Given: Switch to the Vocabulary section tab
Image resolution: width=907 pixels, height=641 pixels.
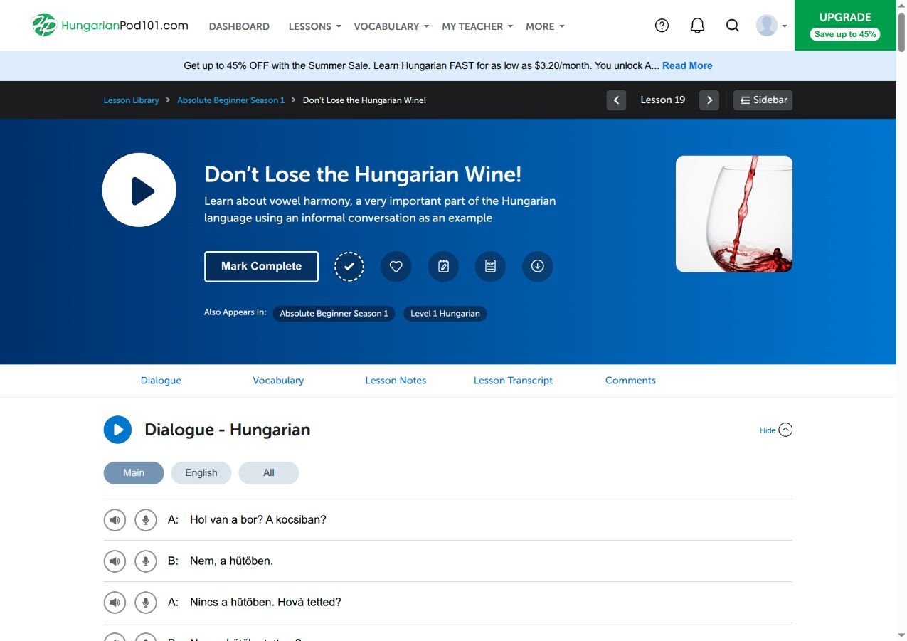Looking at the screenshot, I should coord(278,381).
